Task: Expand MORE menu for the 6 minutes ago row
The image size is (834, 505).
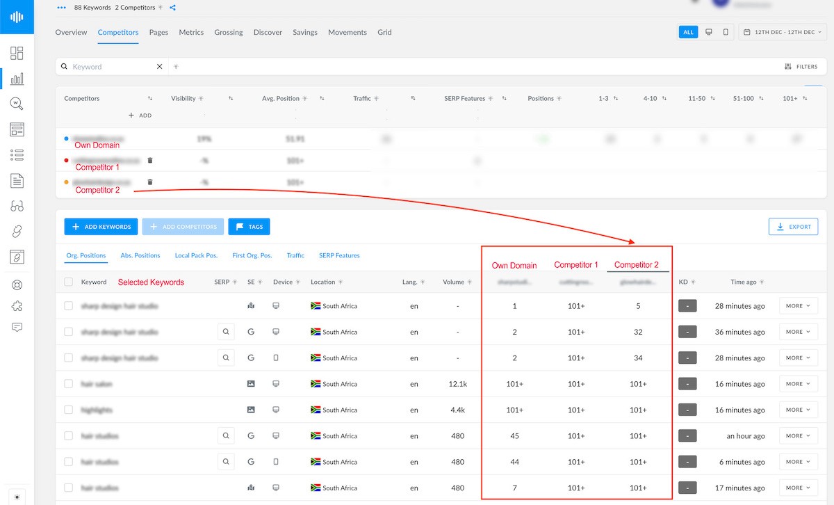Action: point(799,462)
